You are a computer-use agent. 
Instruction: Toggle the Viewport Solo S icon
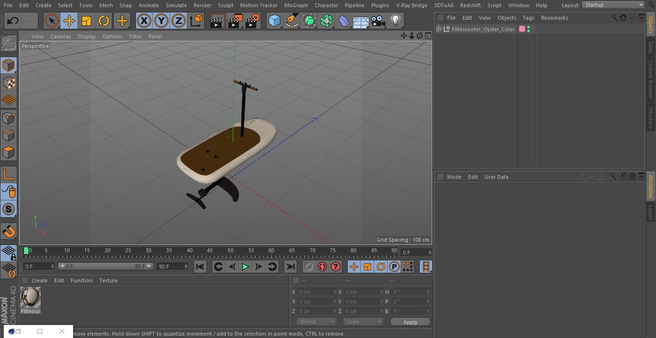[9, 209]
